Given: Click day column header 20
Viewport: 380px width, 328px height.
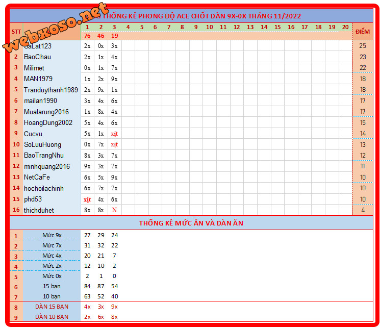Looking at the screenshot, I should coord(345,27).
